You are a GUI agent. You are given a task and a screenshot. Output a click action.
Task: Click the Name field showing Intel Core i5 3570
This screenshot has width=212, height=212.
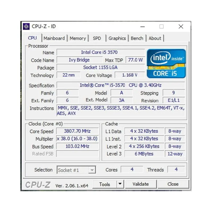[101, 52]
